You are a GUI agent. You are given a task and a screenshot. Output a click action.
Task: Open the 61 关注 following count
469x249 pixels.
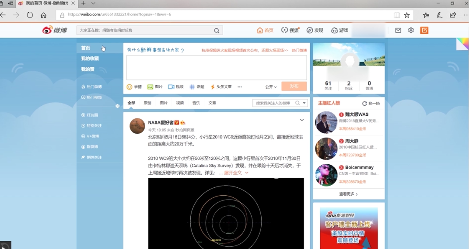328,85
